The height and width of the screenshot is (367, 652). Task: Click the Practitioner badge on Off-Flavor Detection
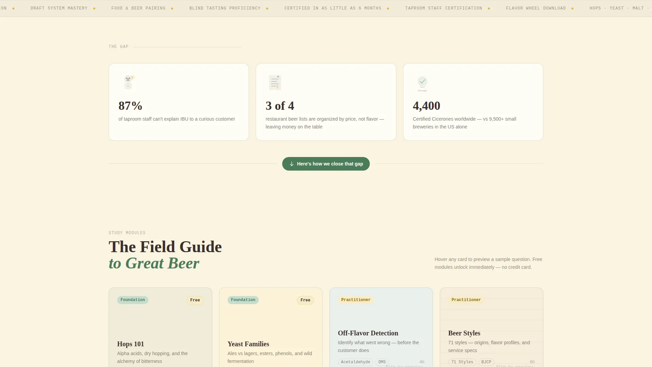356,300
